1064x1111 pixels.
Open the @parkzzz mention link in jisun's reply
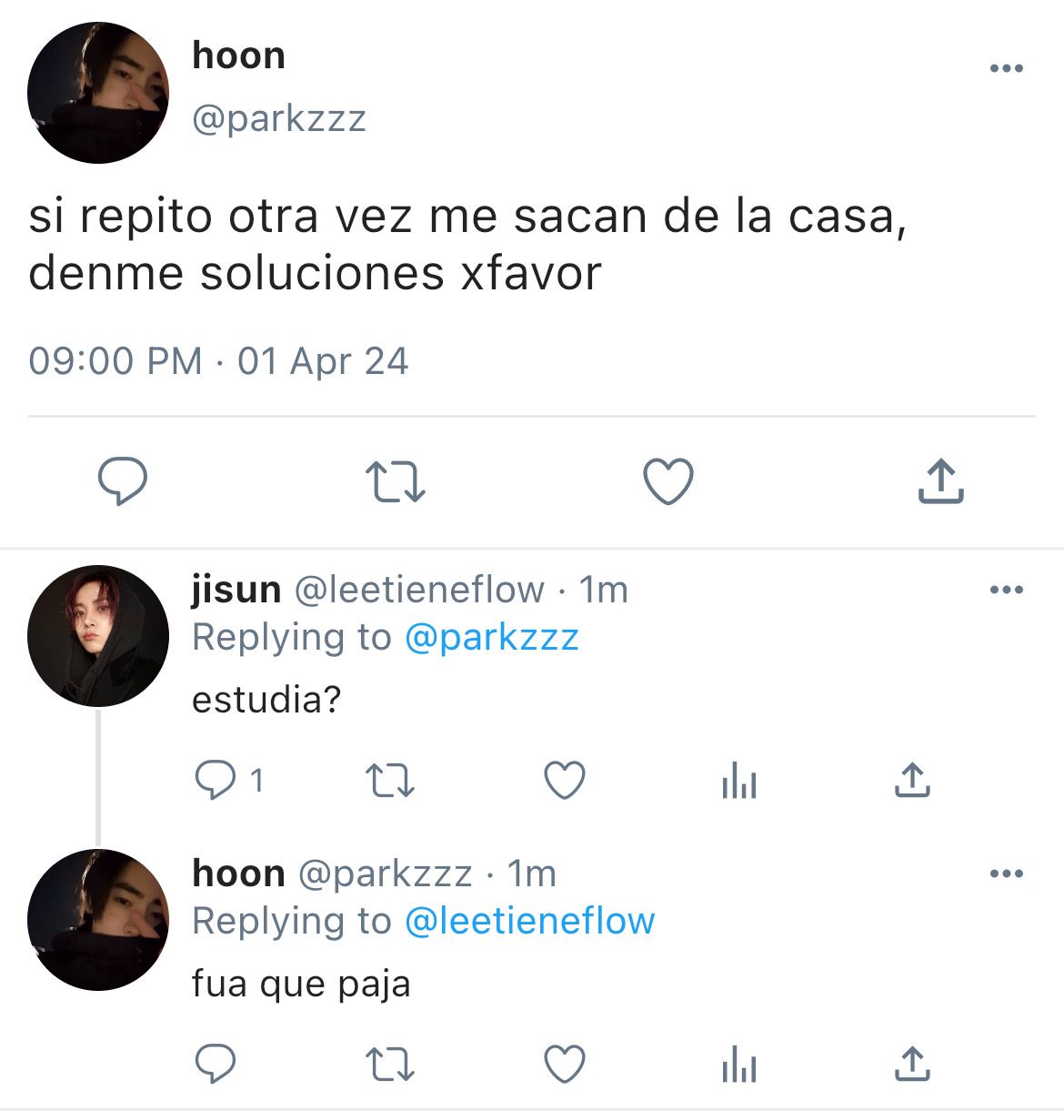(x=491, y=638)
